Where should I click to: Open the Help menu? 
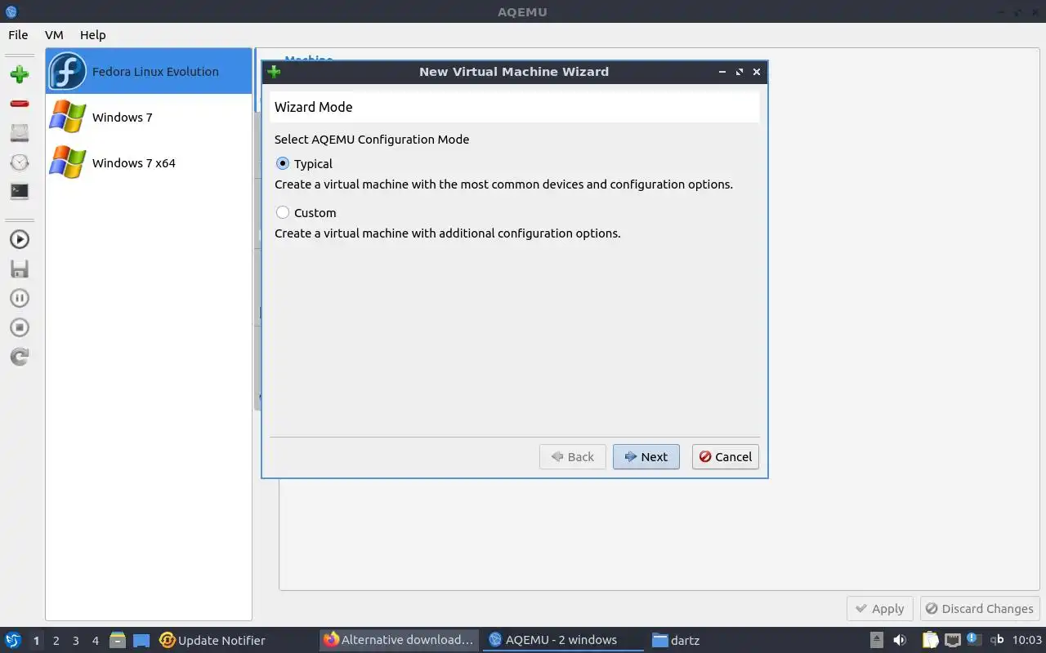click(x=93, y=35)
